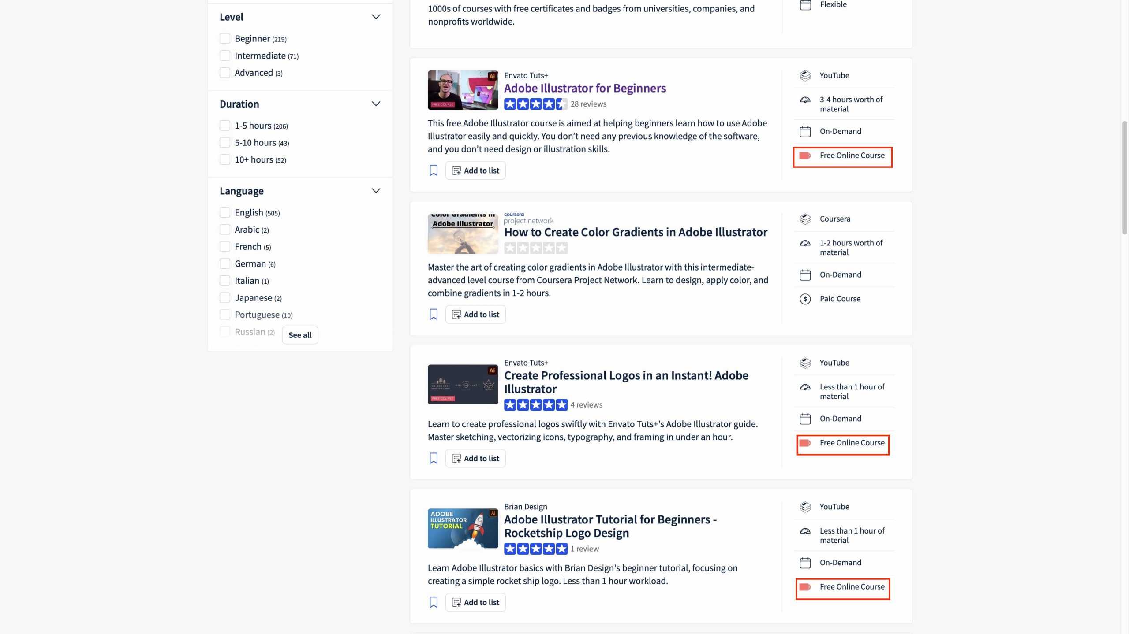
Task: Select the Portuguese language filter
Action: tap(225, 315)
